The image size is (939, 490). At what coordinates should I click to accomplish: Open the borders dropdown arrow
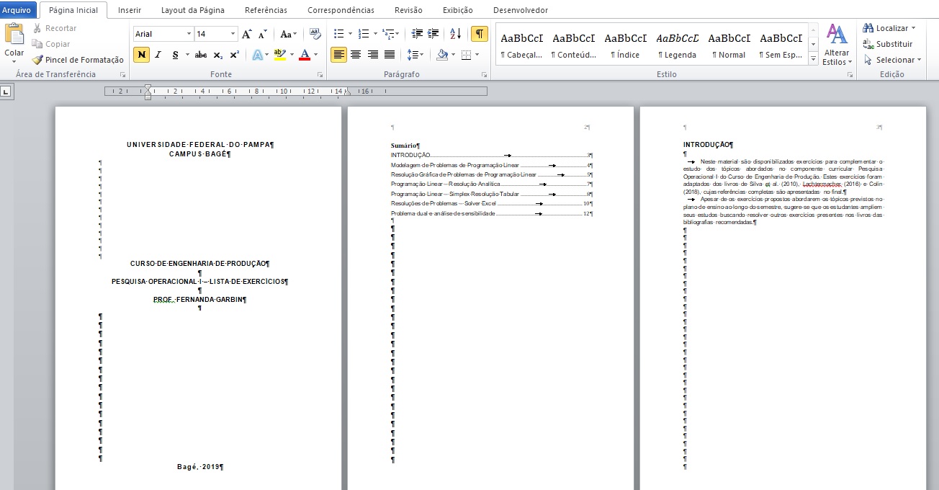[477, 55]
